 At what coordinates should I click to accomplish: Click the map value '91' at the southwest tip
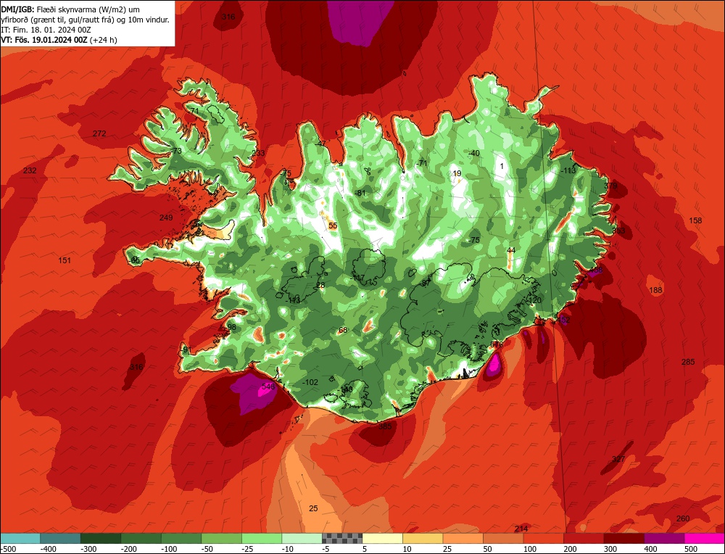[x=187, y=350]
